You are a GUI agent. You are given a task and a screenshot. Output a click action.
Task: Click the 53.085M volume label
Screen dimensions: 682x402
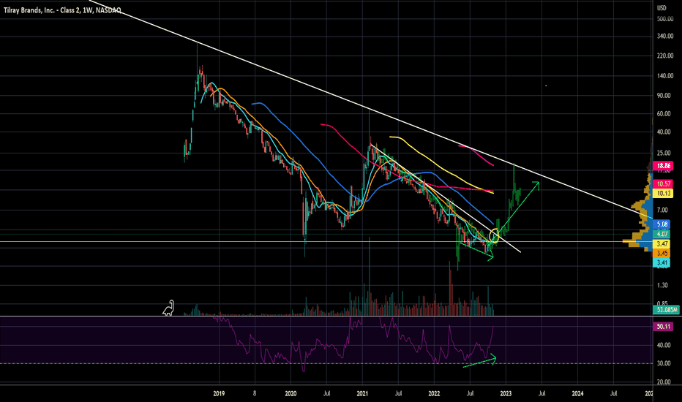(666, 310)
